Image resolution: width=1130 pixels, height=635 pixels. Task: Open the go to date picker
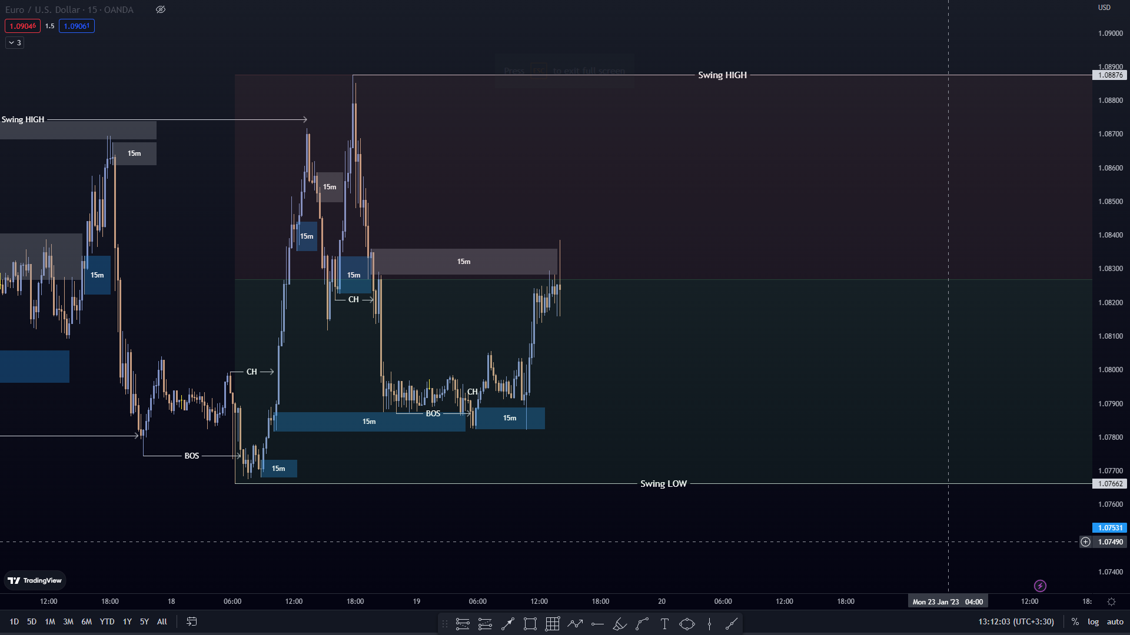coord(192,621)
